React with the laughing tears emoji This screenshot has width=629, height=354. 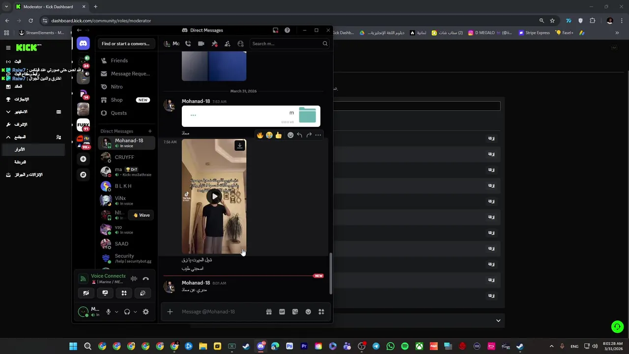point(269,135)
